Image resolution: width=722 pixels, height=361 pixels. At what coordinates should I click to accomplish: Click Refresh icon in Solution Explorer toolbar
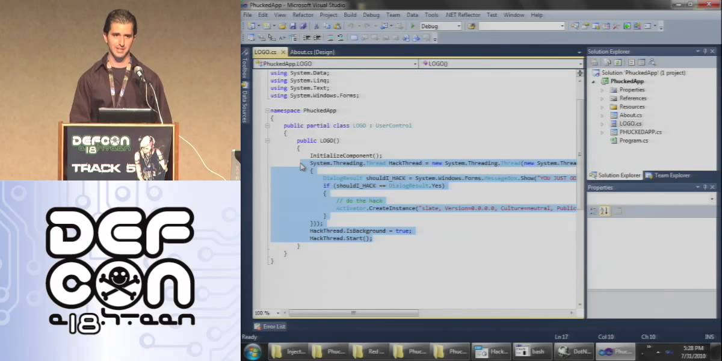(618, 63)
